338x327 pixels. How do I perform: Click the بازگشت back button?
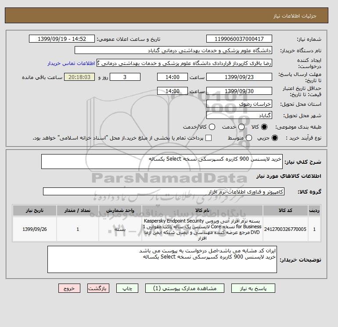[x=98, y=288]
